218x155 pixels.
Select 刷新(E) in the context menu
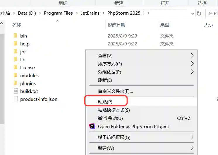coord(105,80)
